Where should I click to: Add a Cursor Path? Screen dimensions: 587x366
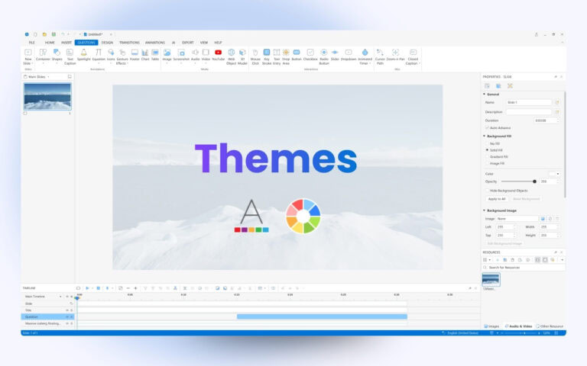[380, 56]
